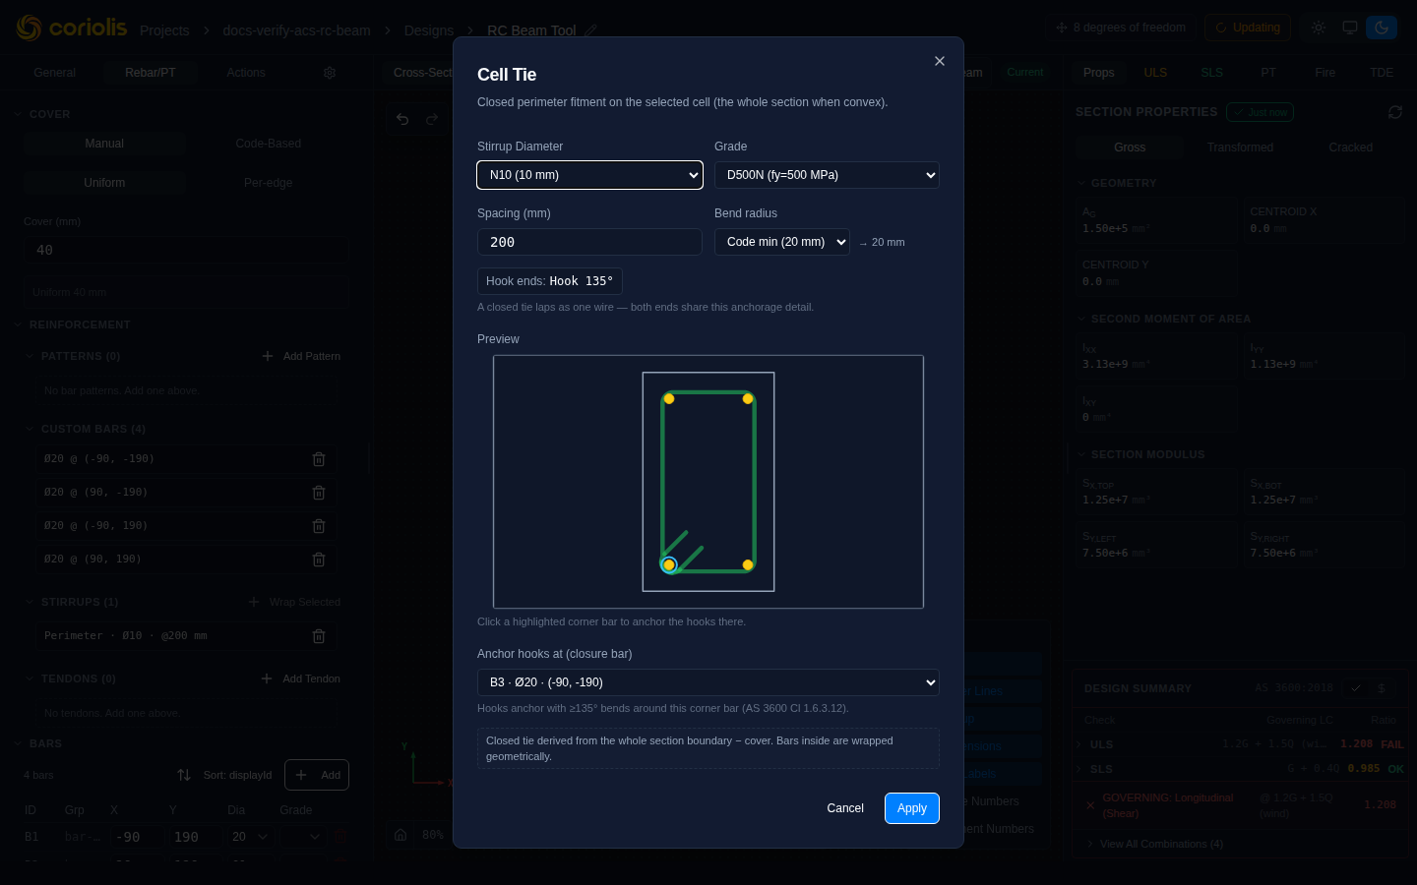Switch to the Actions tab
The height and width of the screenshot is (885, 1417).
coord(246,73)
